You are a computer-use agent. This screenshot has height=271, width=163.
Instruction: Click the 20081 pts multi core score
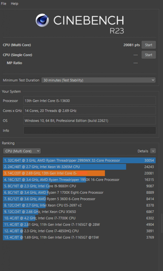tap(132, 45)
